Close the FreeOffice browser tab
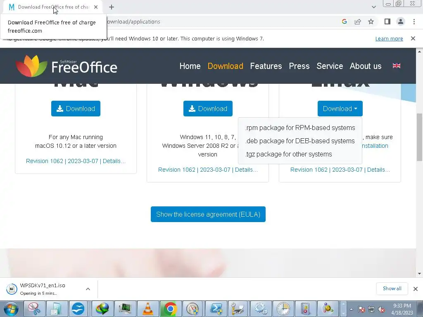This screenshot has height=317, width=423. (x=96, y=7)
